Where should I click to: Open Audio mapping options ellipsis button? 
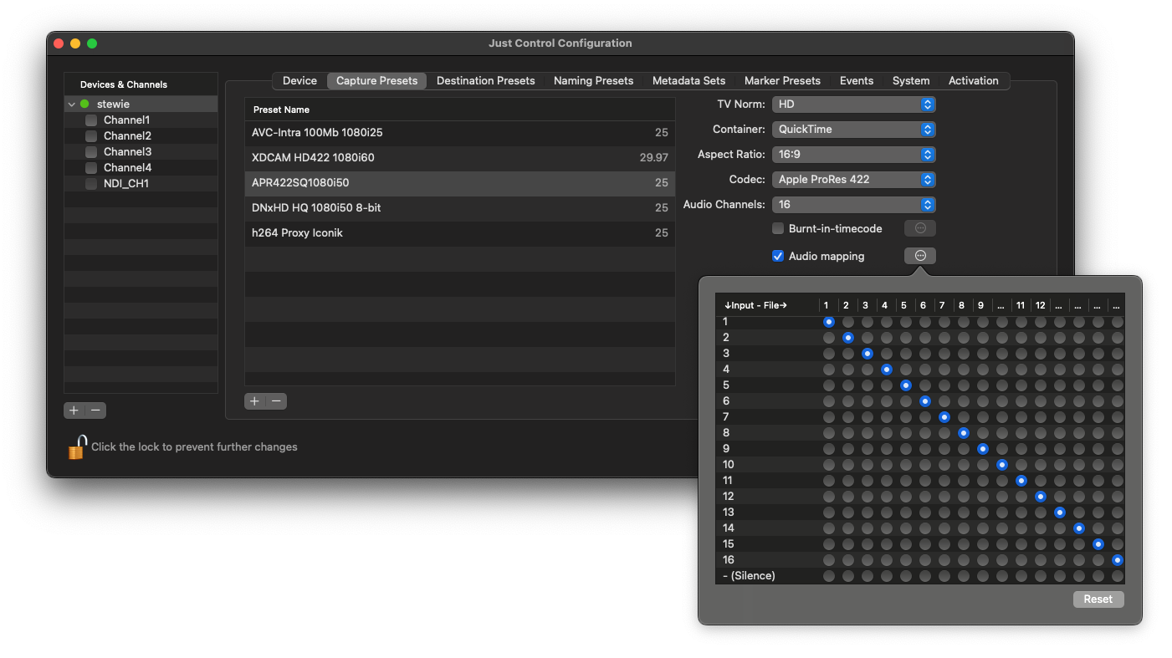click(x=920, y=256)
